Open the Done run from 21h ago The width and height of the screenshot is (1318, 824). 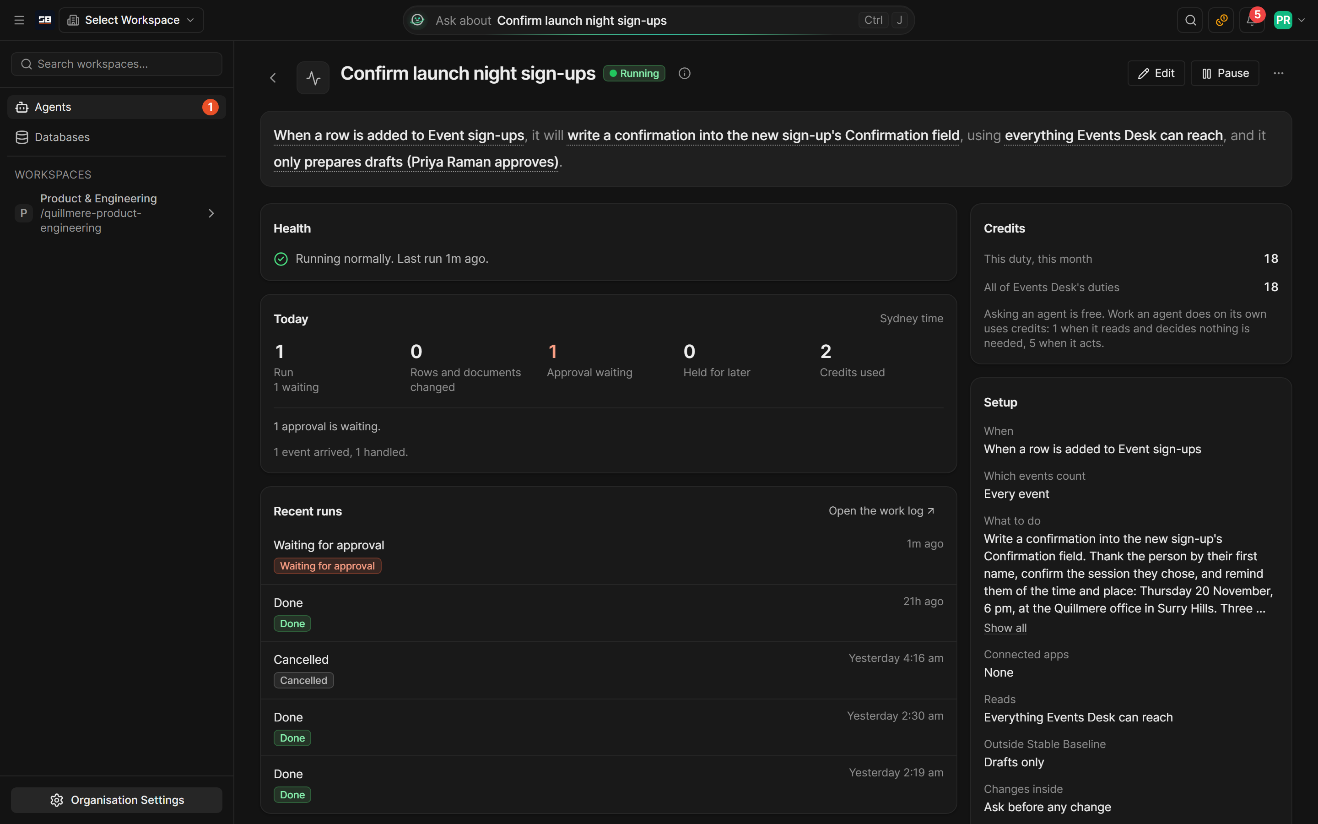click(x=608, y=613)
